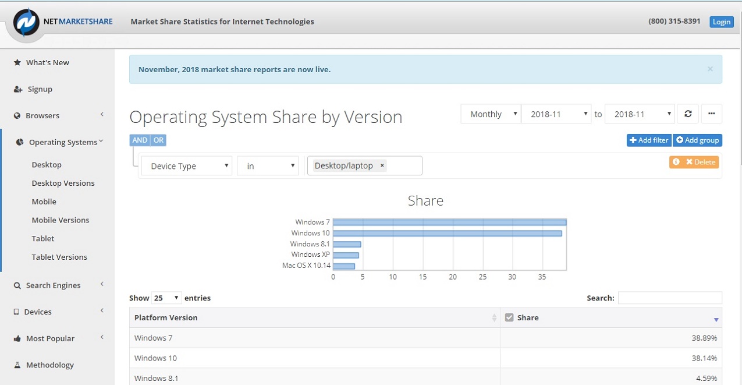
Task: Go to Tablet submenu item
Action: click(x=43, y=238)
